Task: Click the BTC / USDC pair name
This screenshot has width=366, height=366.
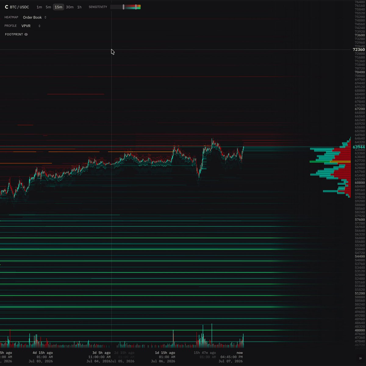Action: (x=20, y=7)
